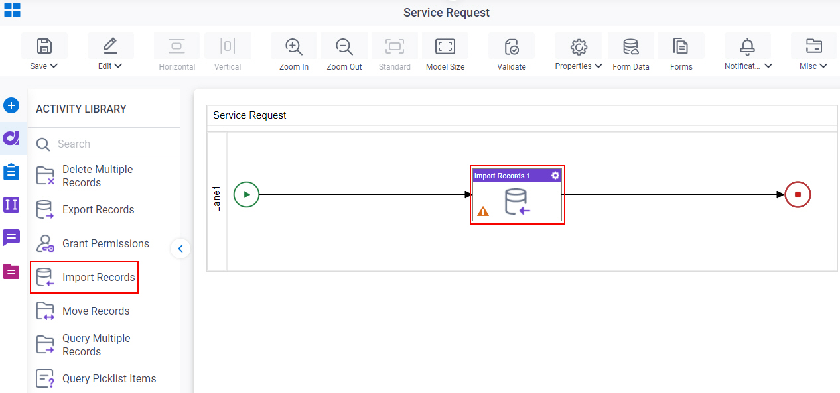Click the Misc folder icon
Image resolution: width=840 pixels, height=393 pixels.
tap(813, 46)
